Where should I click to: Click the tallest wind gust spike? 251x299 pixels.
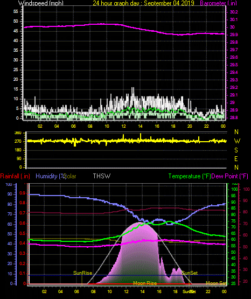pos(133,88)
